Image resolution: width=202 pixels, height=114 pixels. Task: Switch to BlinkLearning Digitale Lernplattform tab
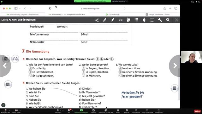point(22,15)
